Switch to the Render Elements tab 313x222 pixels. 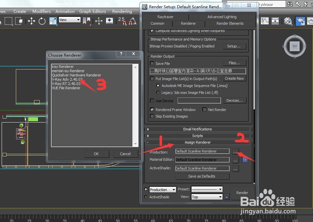pos(230,23)
